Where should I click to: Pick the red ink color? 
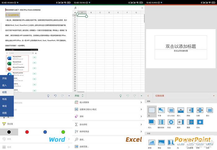tap(27, 132)
